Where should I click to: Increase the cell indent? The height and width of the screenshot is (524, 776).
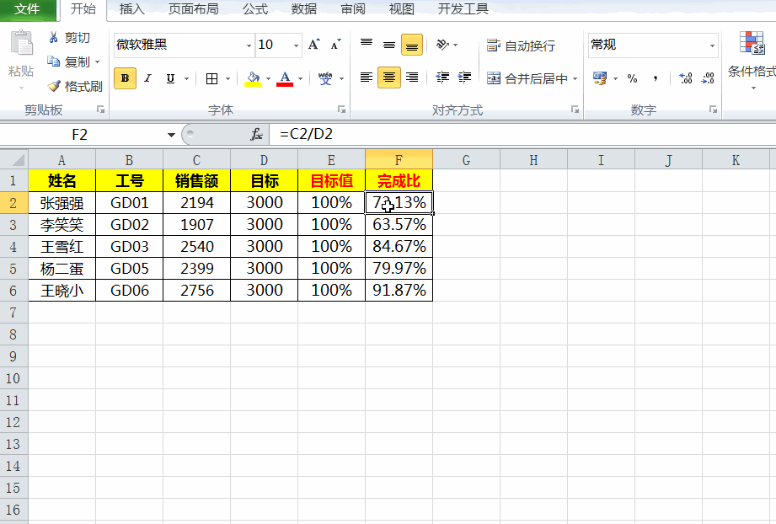coord(464,78)
